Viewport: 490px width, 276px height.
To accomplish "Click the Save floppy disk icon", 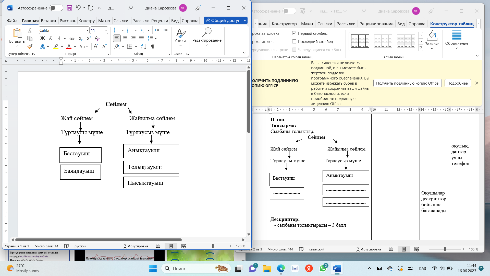I will click(x=69, y=8).
